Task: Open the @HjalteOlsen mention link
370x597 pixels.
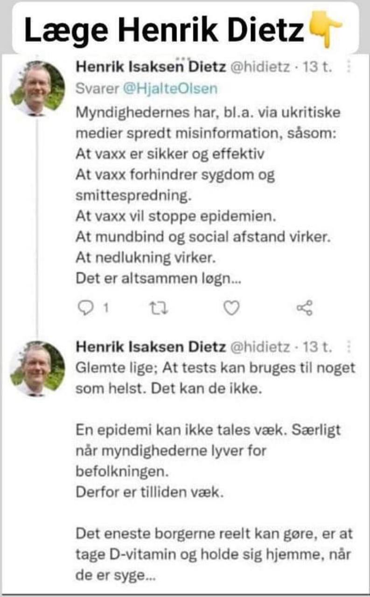Action: click(x=170, y=89)
